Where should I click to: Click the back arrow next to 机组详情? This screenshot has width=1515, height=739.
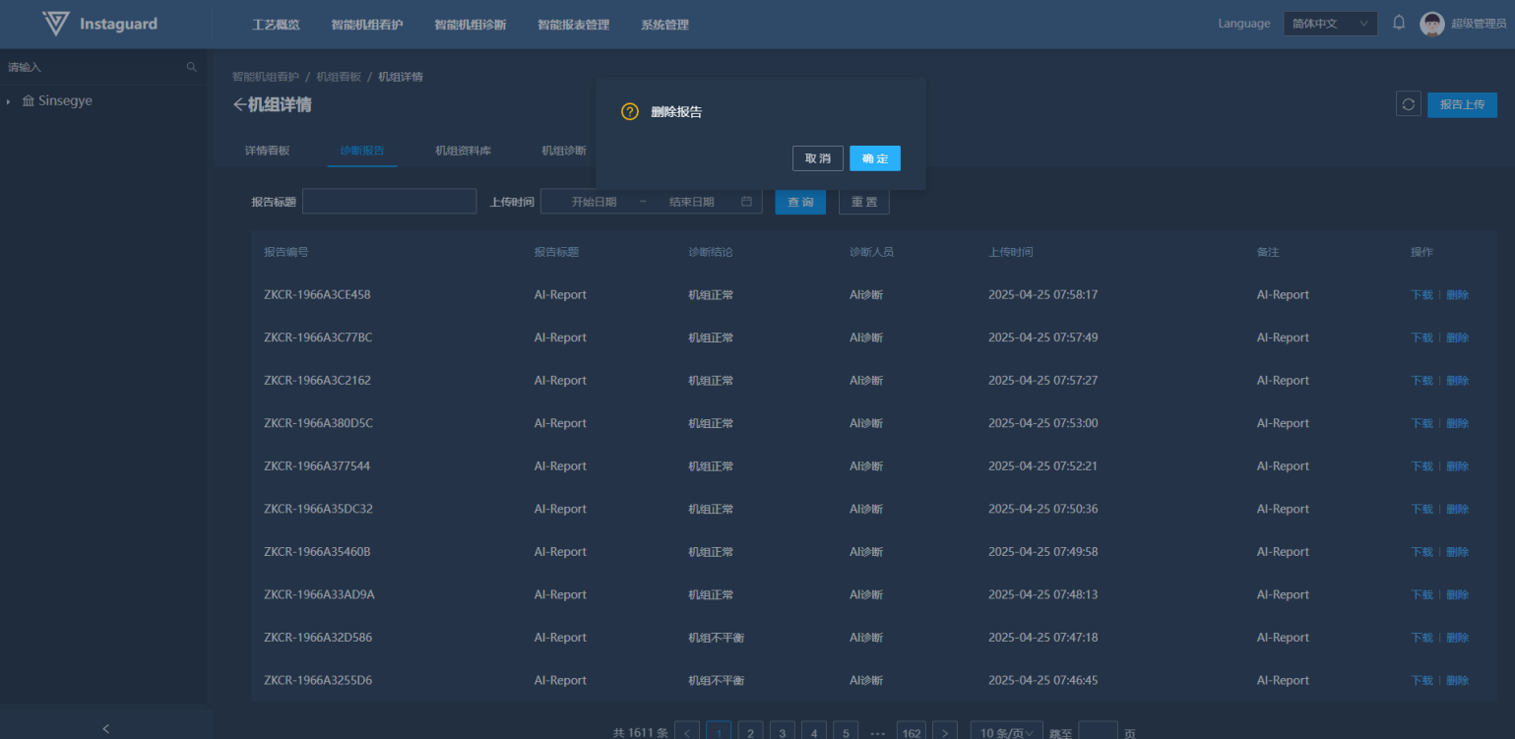238,105
